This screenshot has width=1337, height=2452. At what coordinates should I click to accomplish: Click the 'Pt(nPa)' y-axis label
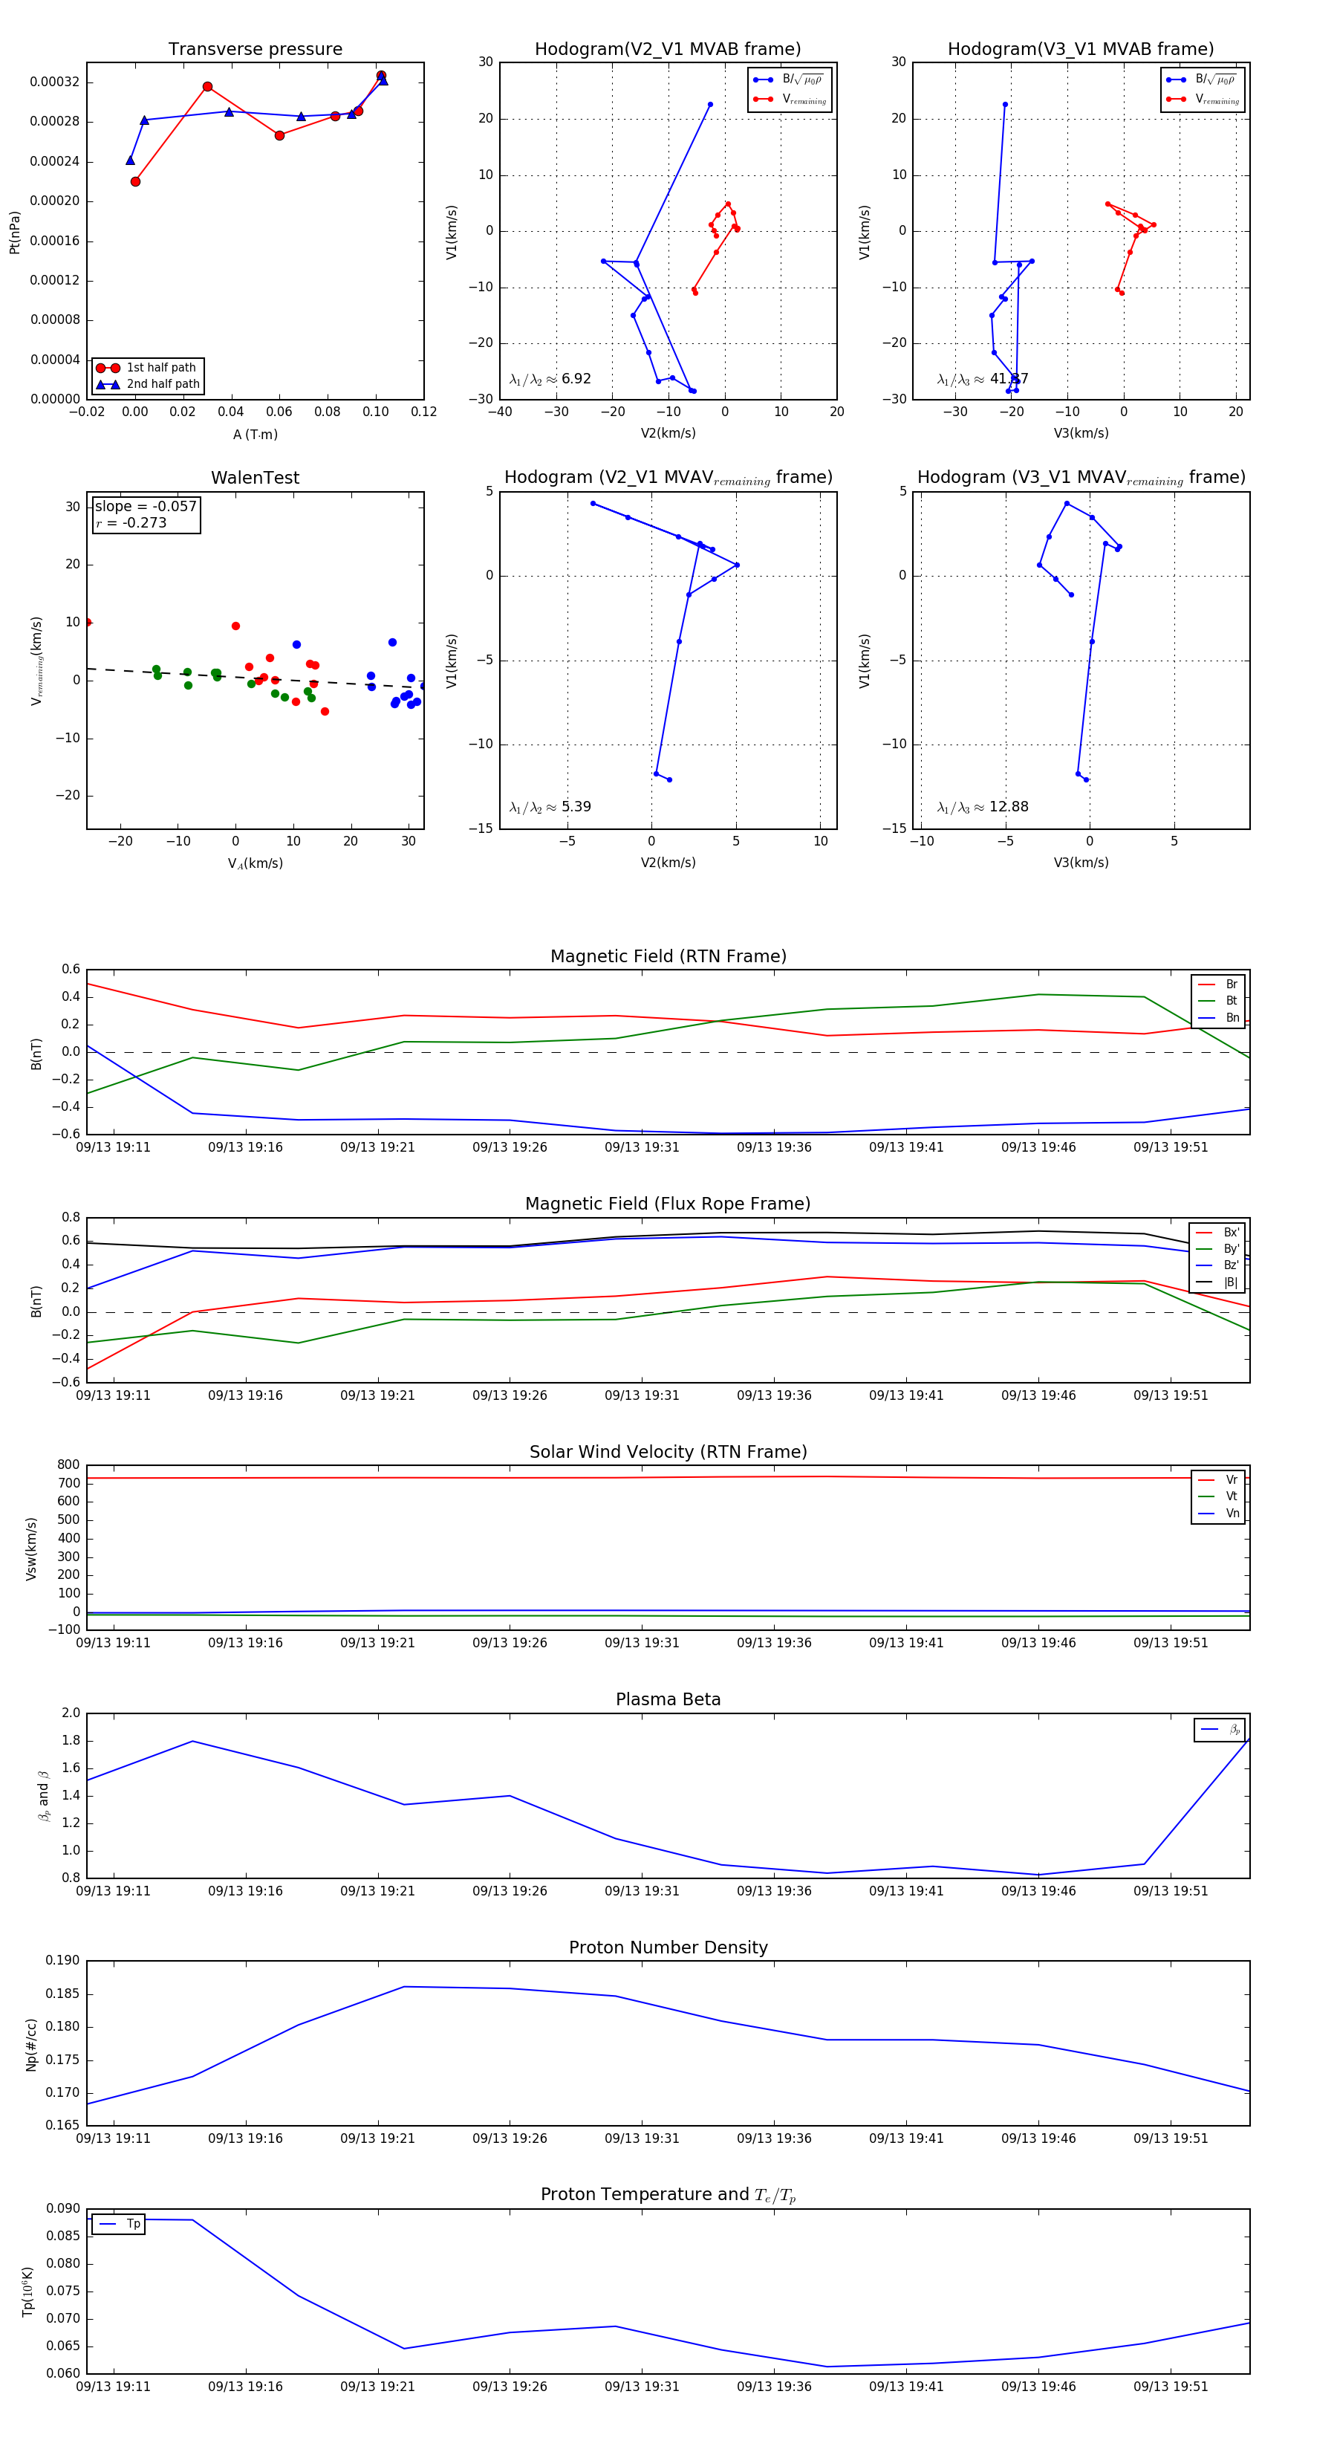click(14, 231)
